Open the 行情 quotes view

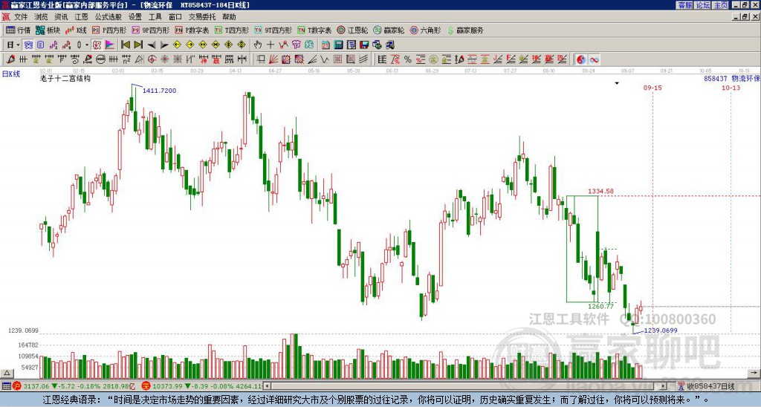[19, 30]
